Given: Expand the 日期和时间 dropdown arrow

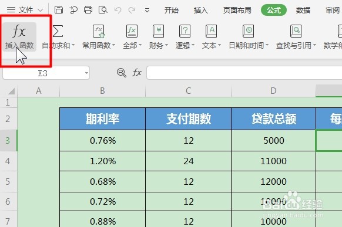Looking at the screenshot, I should point(267,45).
